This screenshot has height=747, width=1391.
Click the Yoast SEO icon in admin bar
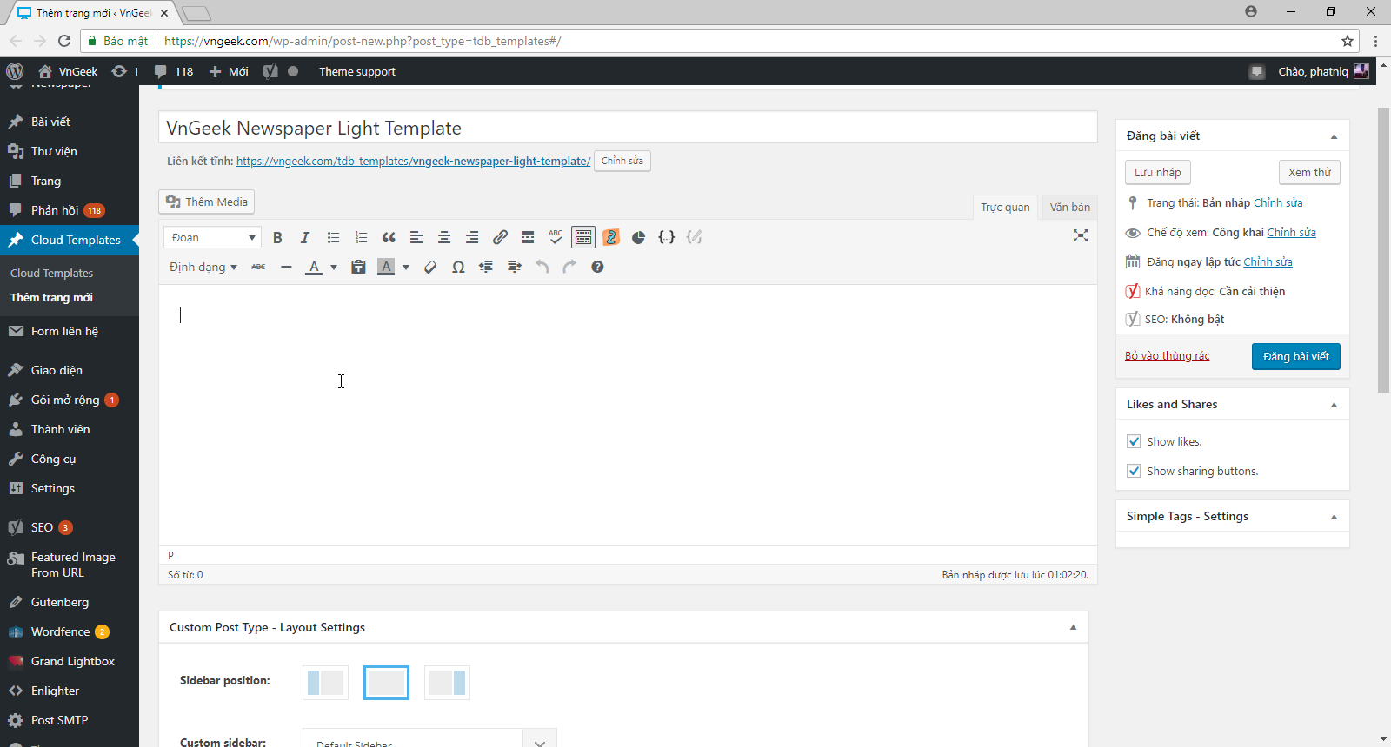[x=271, y=71]
